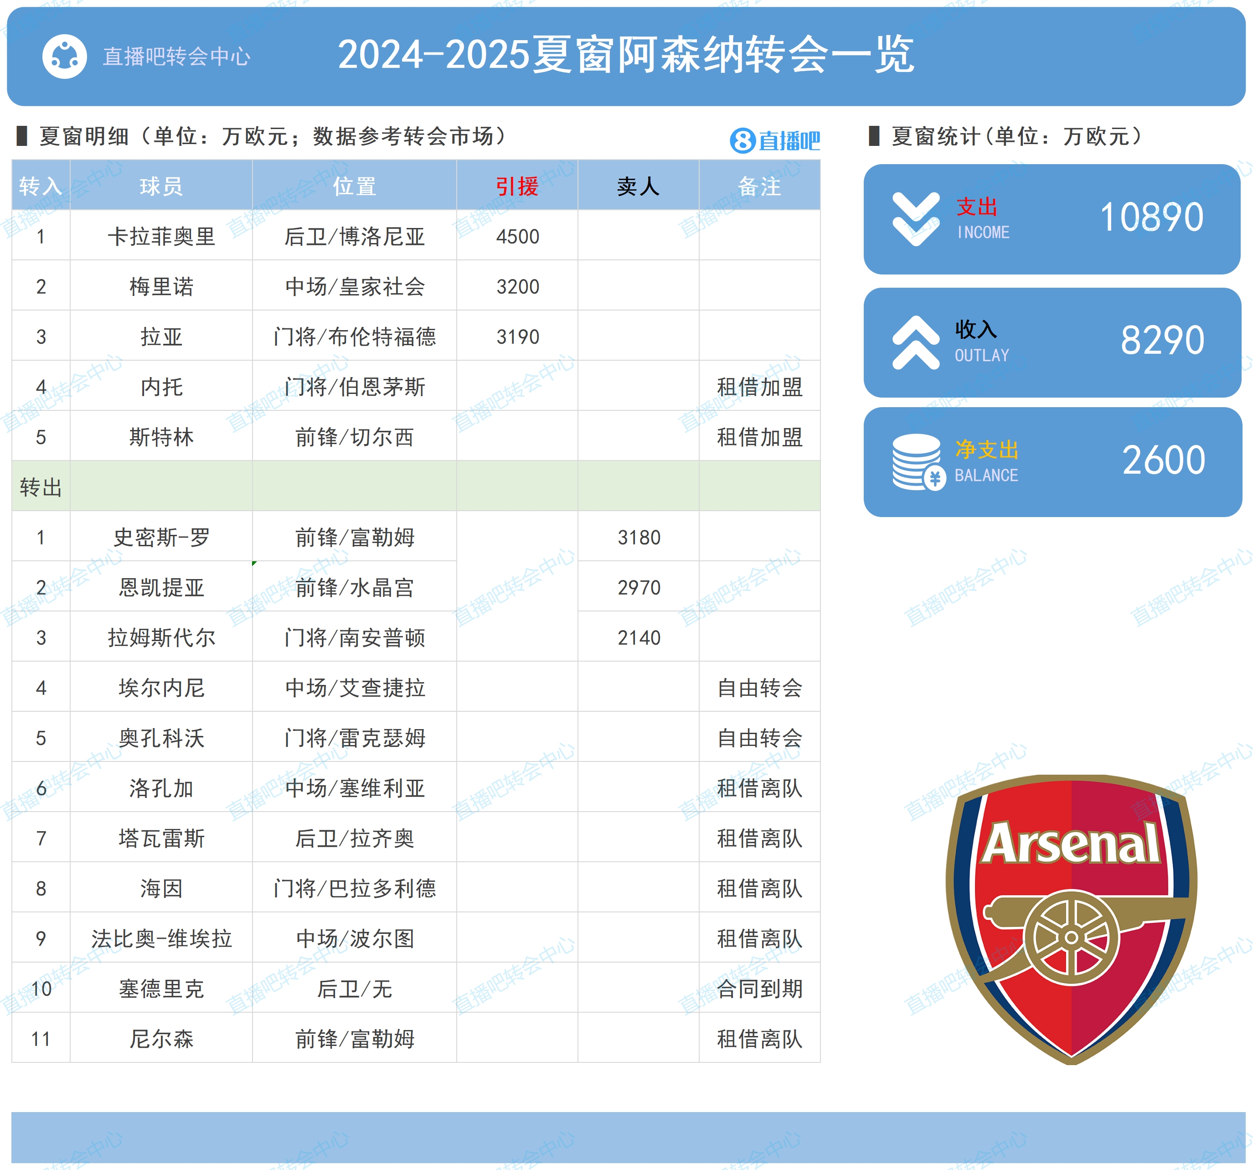The height and width of the screenshot is (1170, 1253).
Task: Click the 10890 expenditure value
Action: [x=1151, y=217]
